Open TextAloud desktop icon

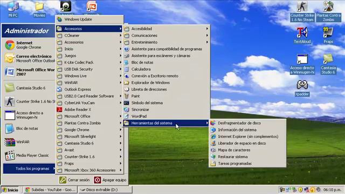click(x=302, y=35)
